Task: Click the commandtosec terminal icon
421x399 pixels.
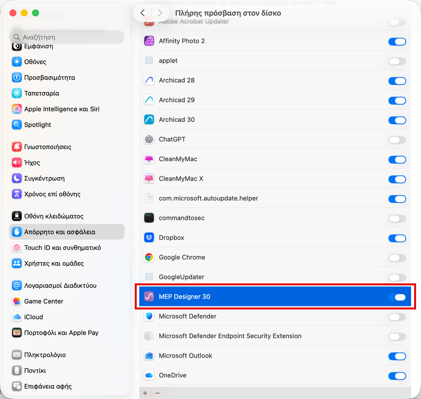Action: point(149,218)
